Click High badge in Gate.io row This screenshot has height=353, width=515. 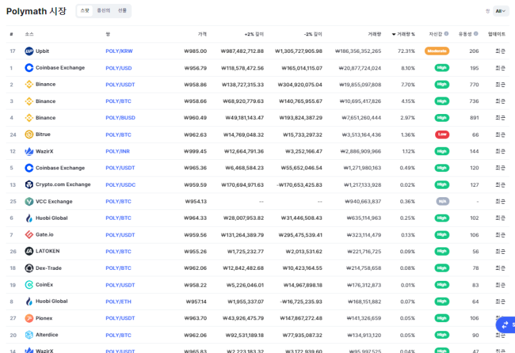pyautogui.click(x=442, y=234)
